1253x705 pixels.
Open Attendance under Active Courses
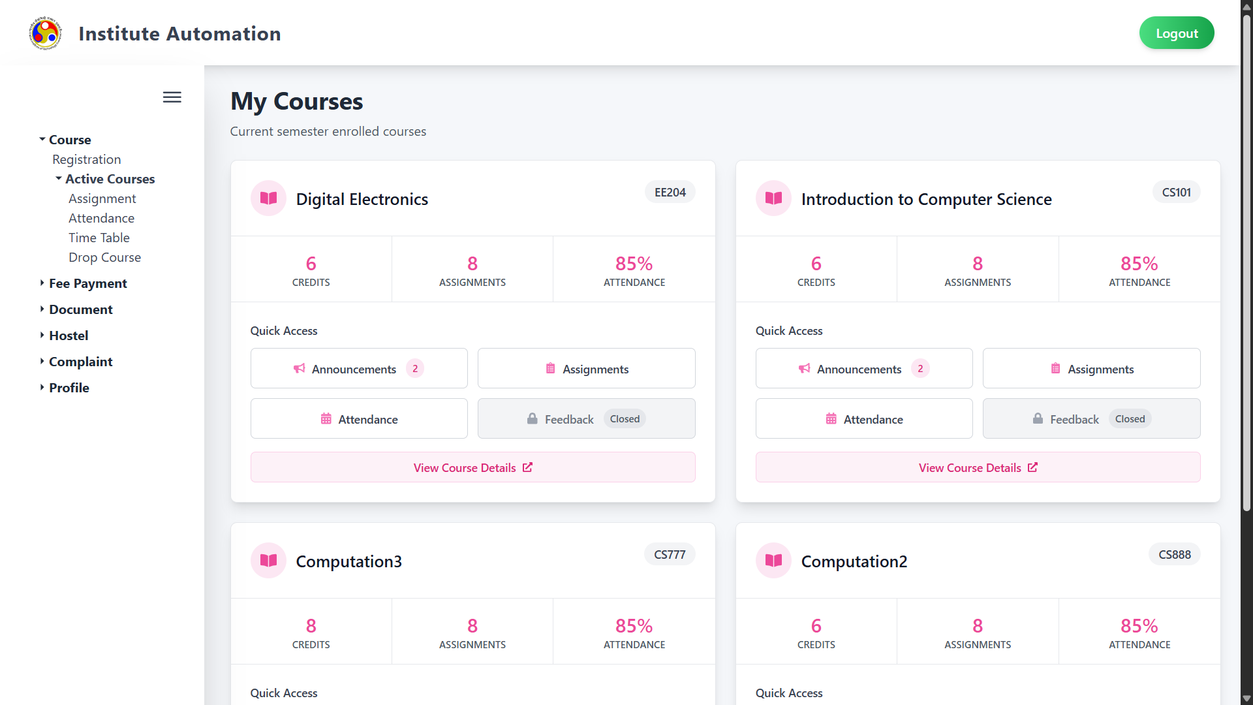point(102,218)
